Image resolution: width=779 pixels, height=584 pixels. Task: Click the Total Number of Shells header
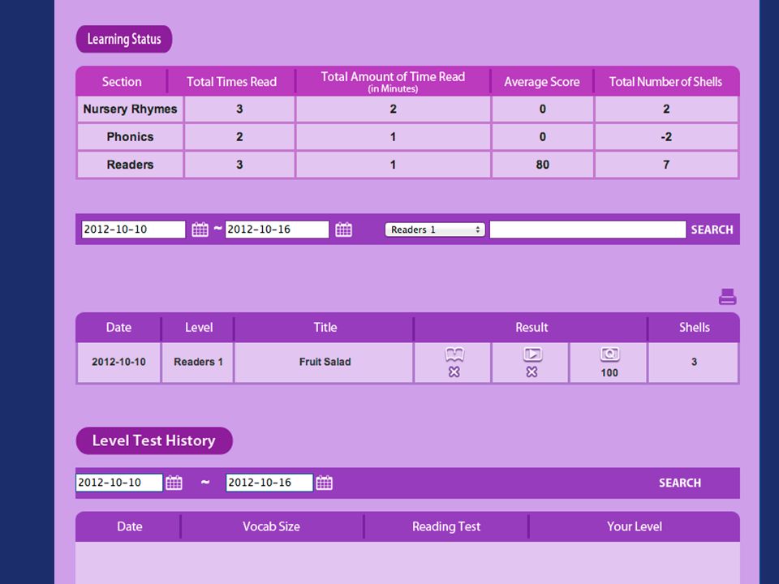pyautogui.click(x=665, y=82)
